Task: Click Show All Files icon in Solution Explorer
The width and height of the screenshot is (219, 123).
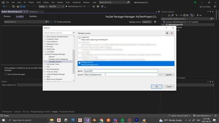Action: point(188,15)
